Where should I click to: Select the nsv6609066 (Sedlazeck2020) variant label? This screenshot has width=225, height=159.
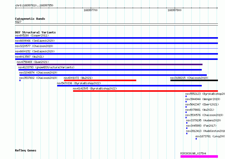(x=35, y=41)
